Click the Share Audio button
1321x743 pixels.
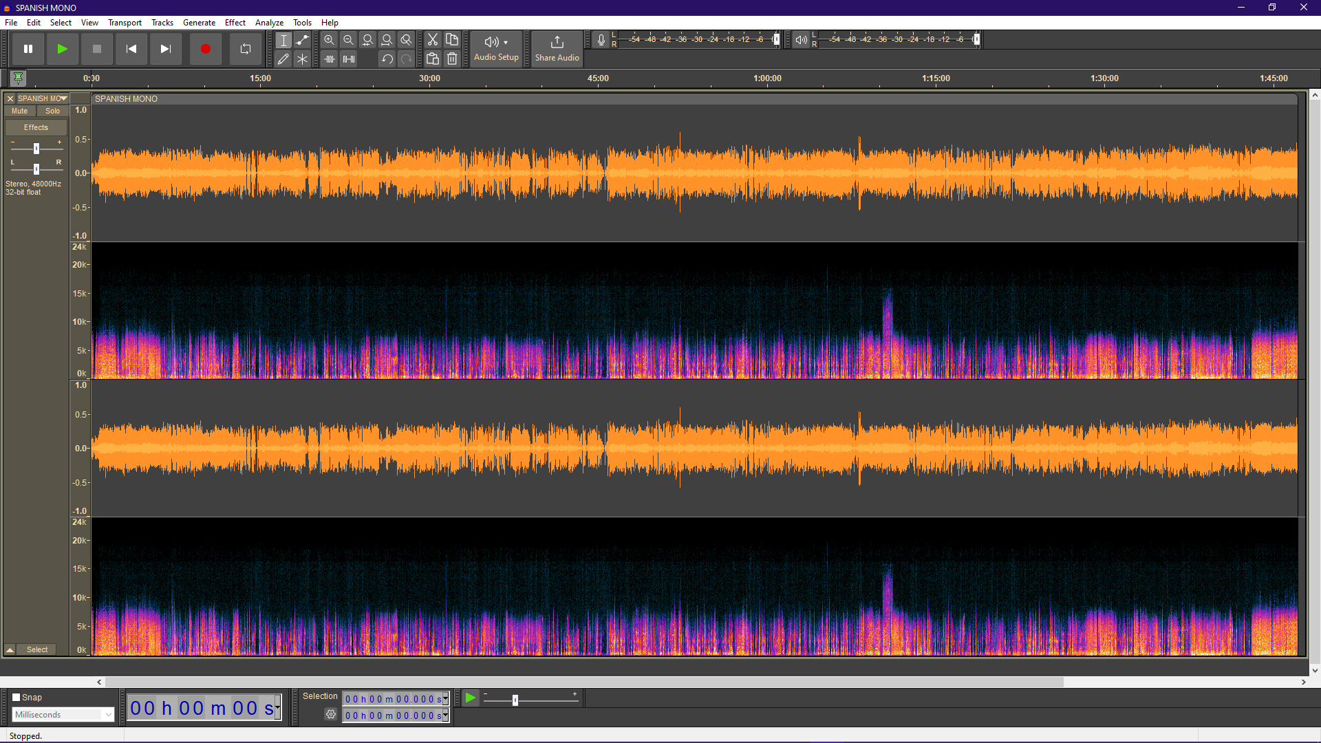[x=557, y=49]
